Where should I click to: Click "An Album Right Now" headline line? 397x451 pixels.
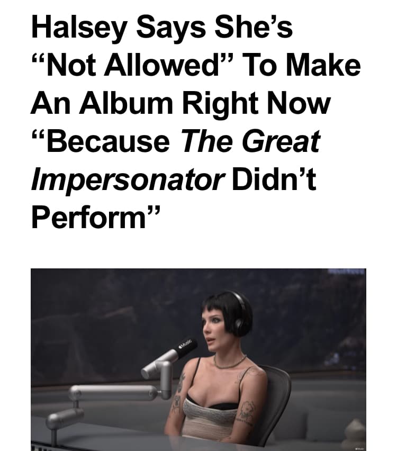tap(181, 104)
